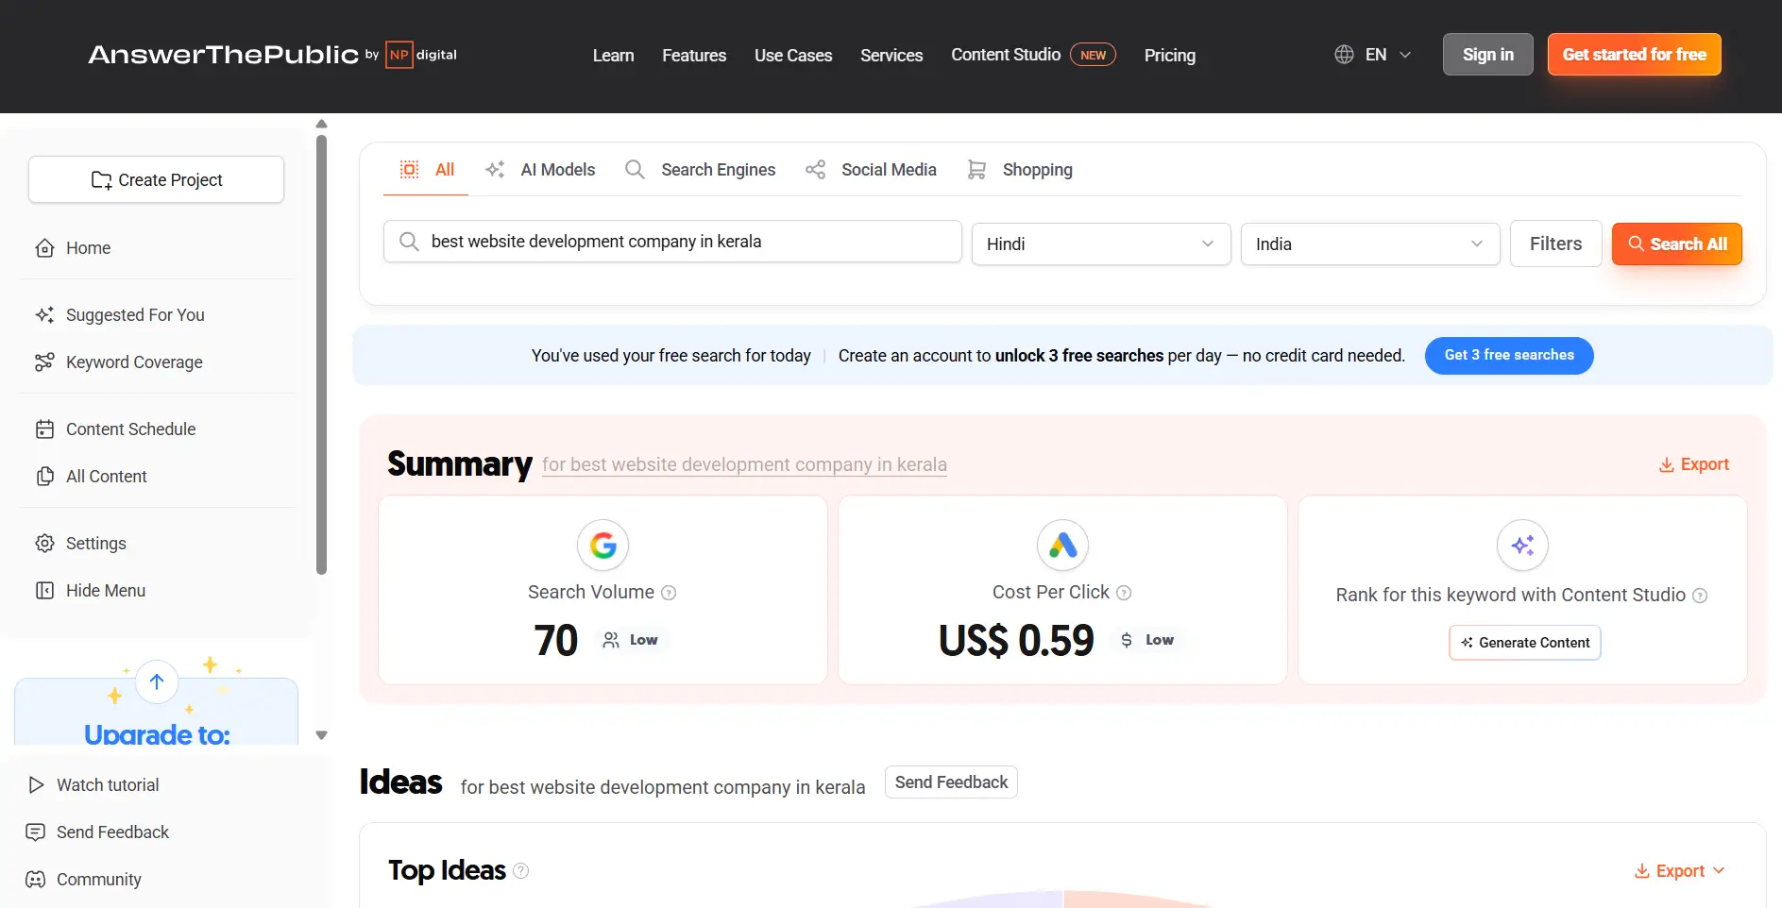Switch to the Social Media tab
This screenshot has height=908, width=1782.
871,170
